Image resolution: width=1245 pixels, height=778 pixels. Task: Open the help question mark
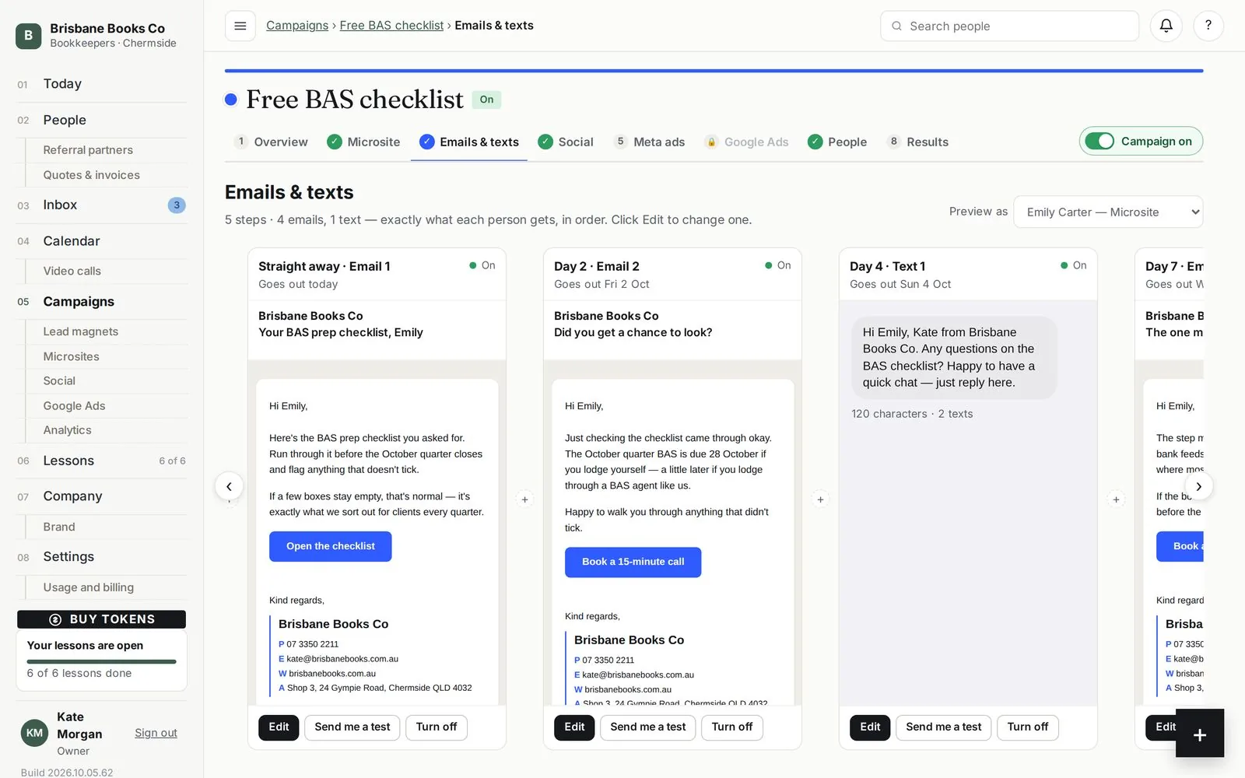point(1208,26)
